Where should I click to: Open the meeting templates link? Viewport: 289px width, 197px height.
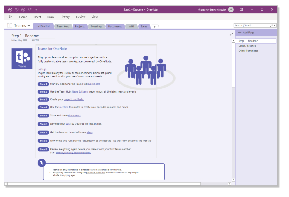click(64, 107)
